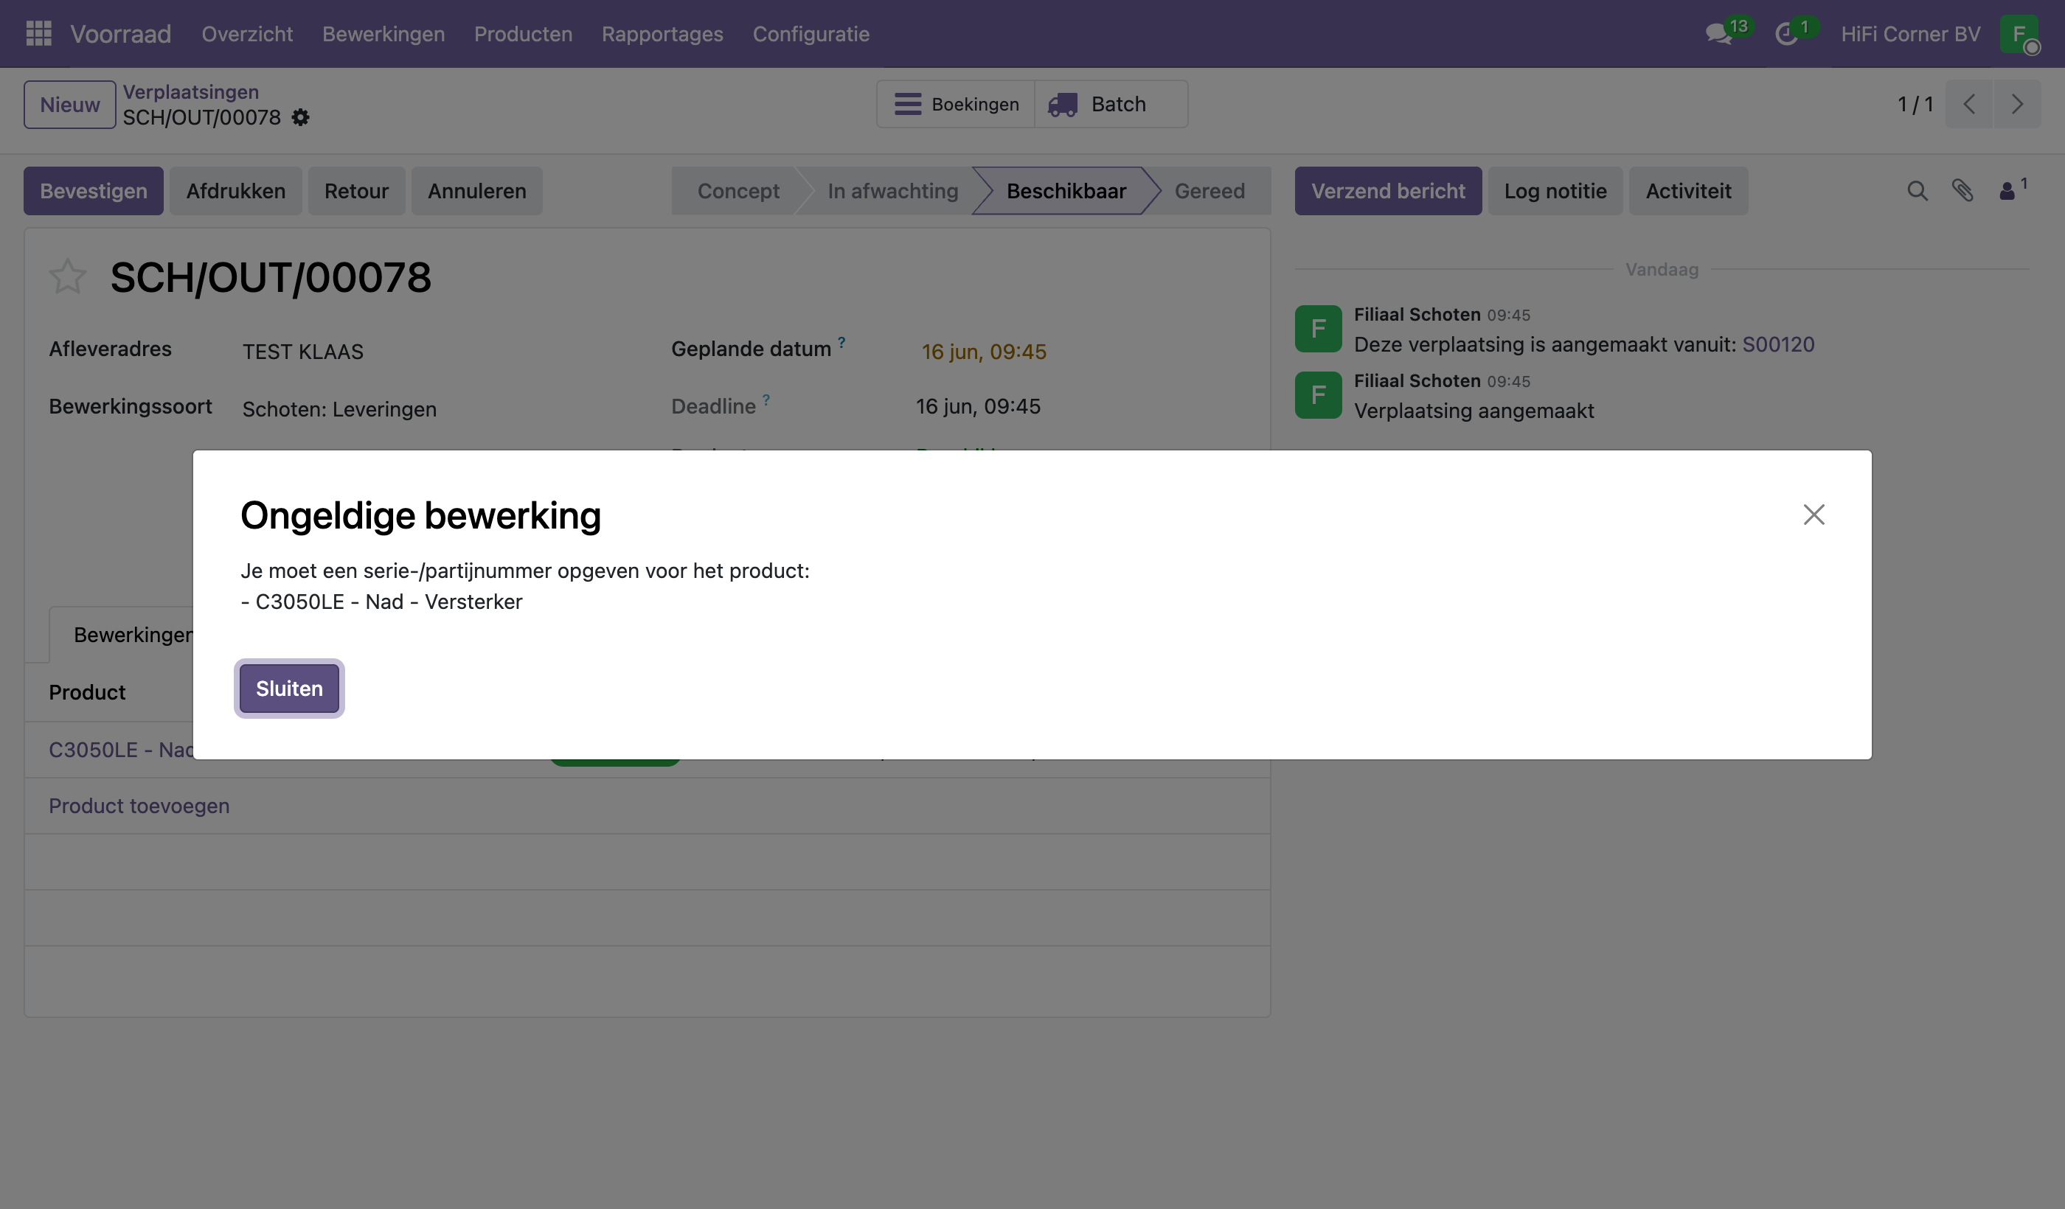Open the Bewerkingen top menu
This screenshot has width=2065, height=1209.
point(383,34)
